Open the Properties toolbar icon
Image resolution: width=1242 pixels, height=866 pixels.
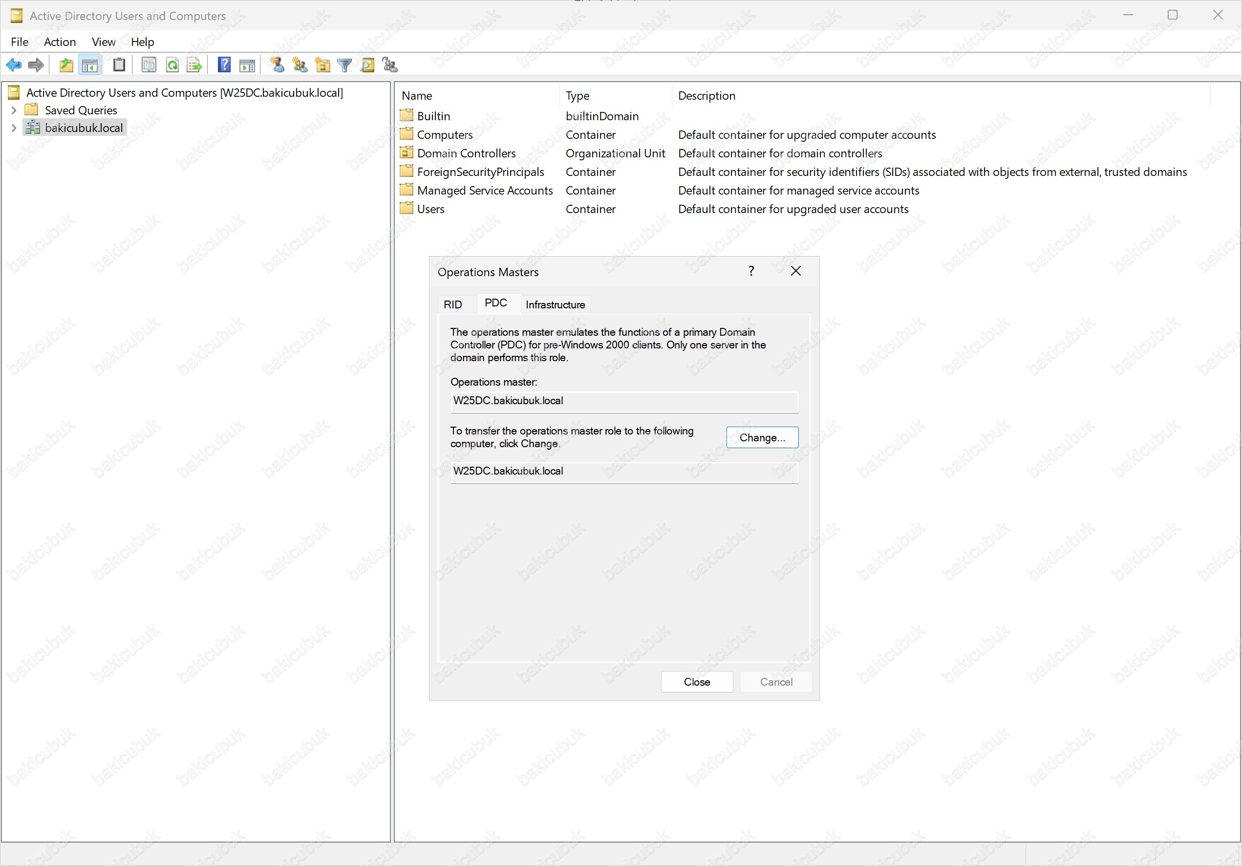pos(149,65)
